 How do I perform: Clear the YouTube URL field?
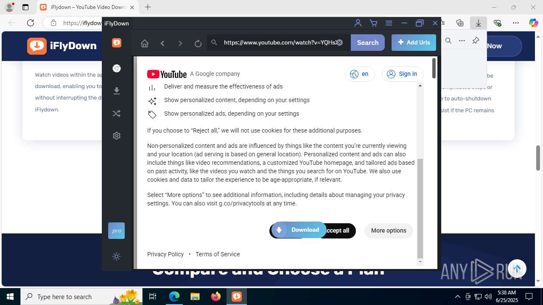pyautogui.click(x=339, y=42)
